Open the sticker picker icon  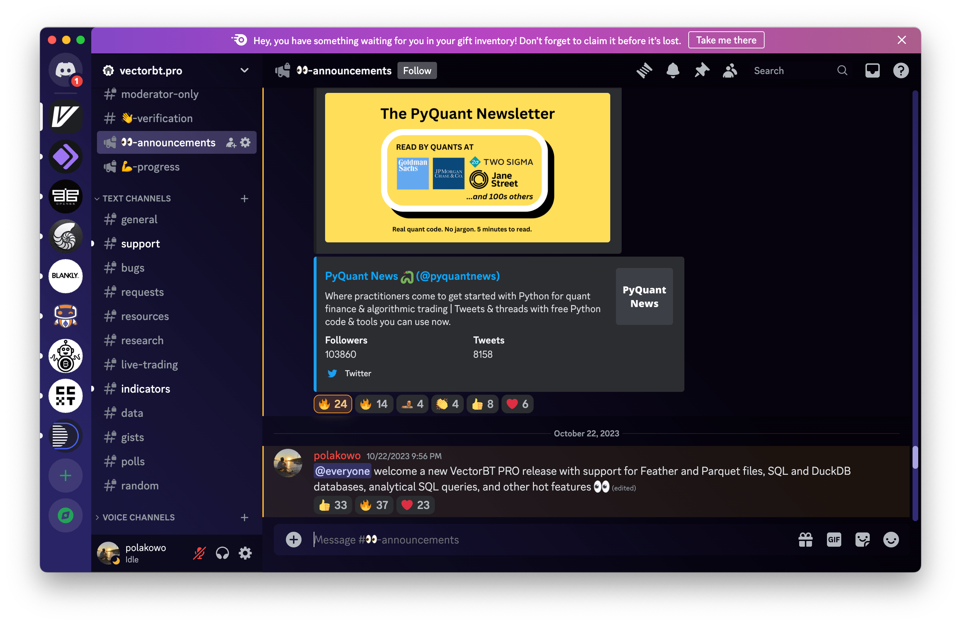(x=863, y=540)
